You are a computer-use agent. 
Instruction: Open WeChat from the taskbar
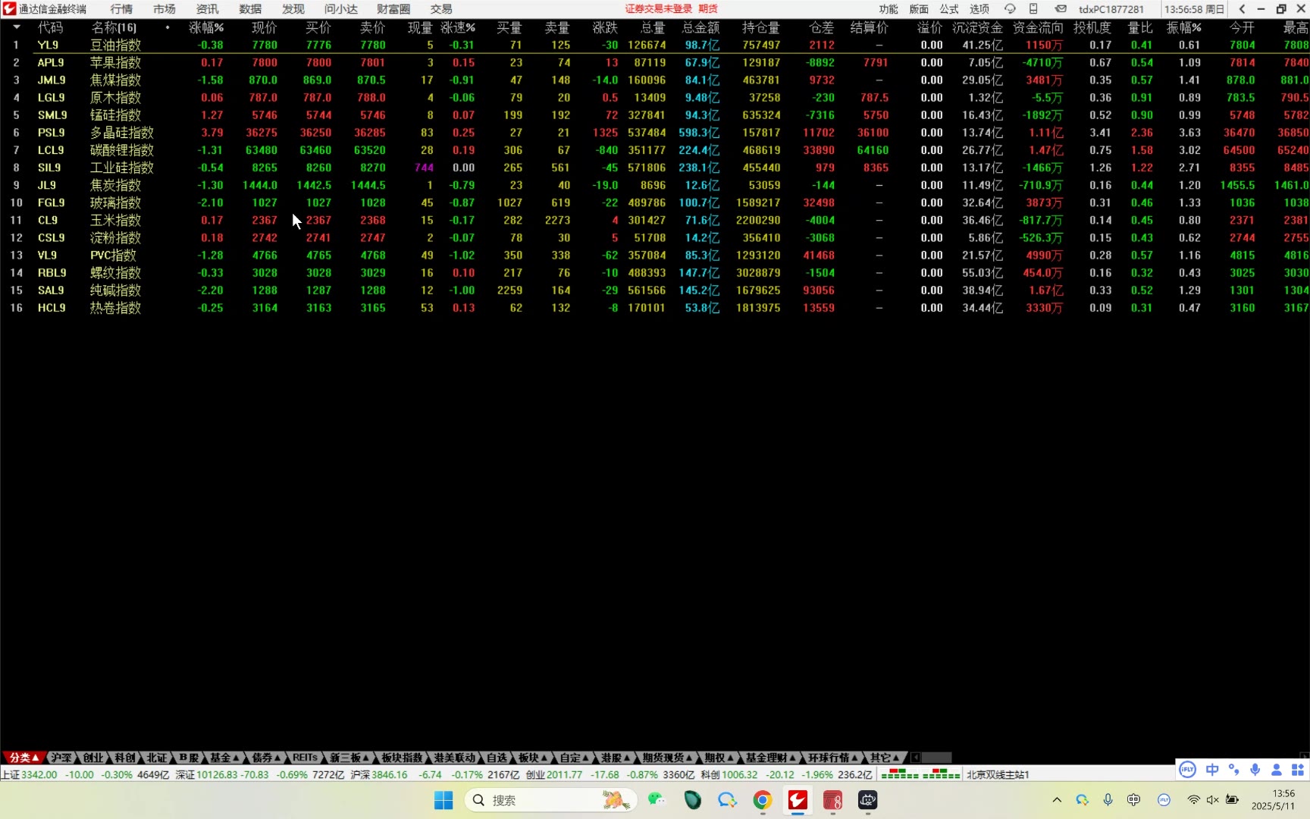657,800
